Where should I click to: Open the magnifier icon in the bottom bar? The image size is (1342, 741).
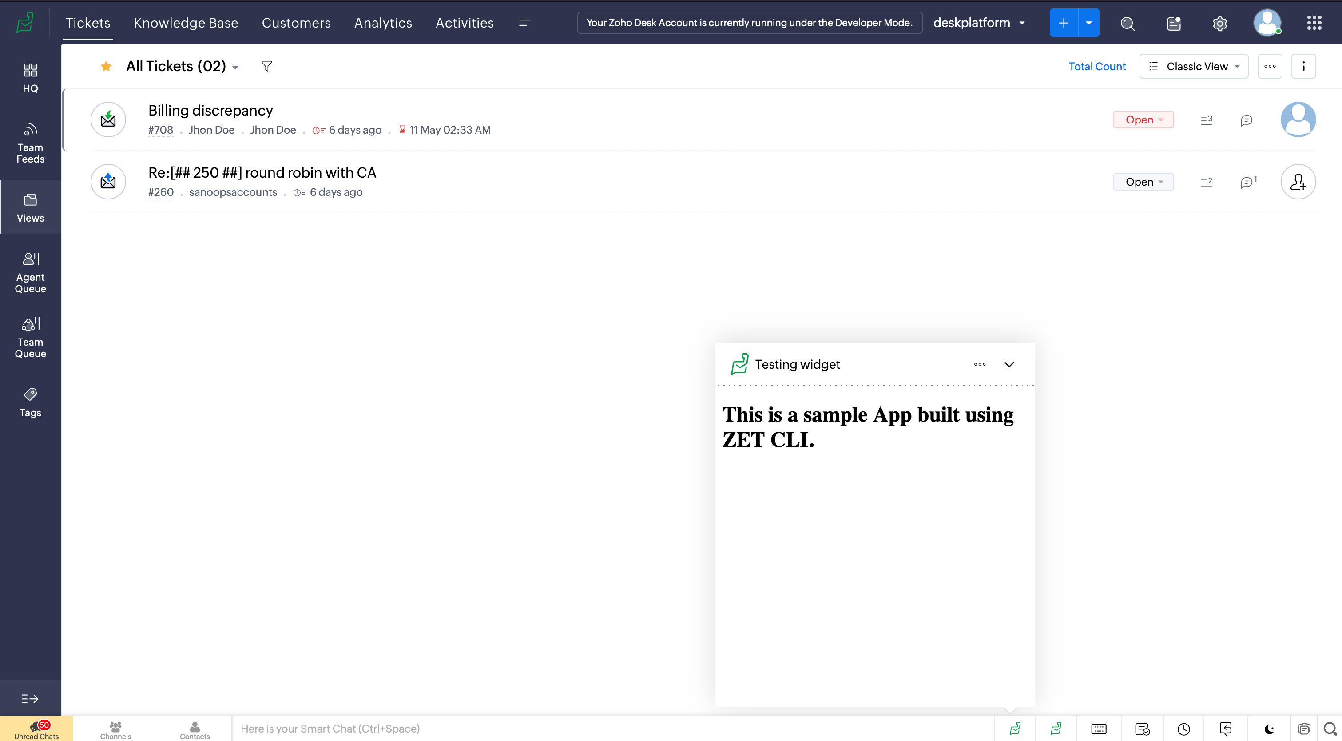pyautogui.click(x=1330, y=729)
